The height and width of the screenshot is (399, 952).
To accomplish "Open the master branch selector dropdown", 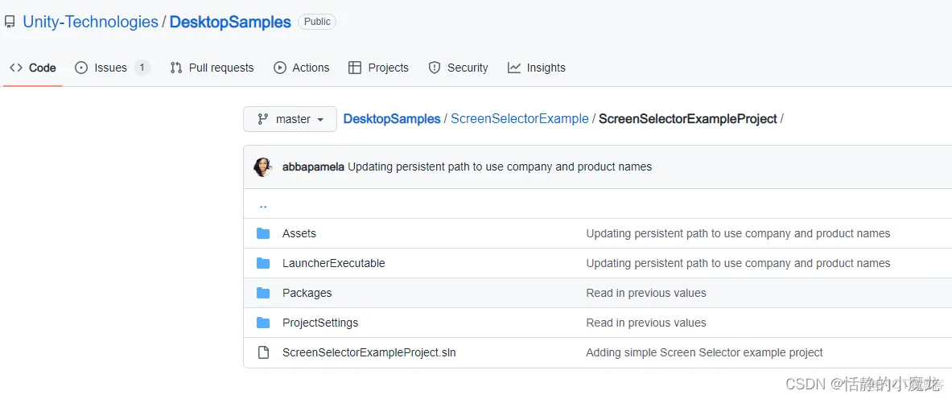I will point(291,119).
